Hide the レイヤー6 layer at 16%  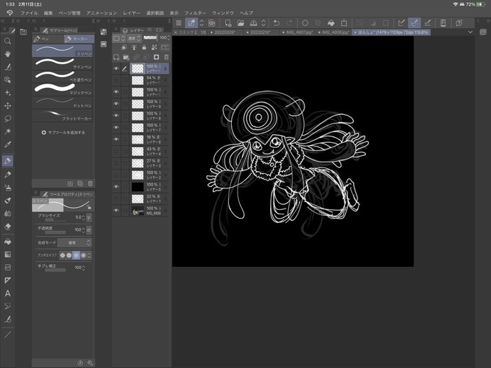[x=116, y=139]
